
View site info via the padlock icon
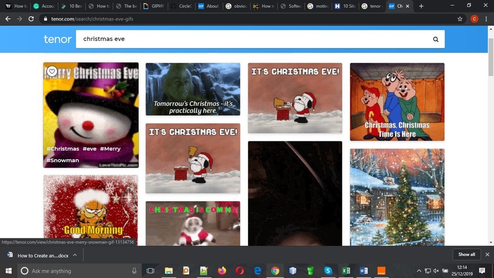(45, 19)
